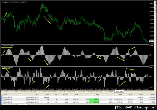Screen dimensions: 157x110
Task: Open the GOLD,Daily chart title dropdown arrow
Action: (x=2, y=2)
